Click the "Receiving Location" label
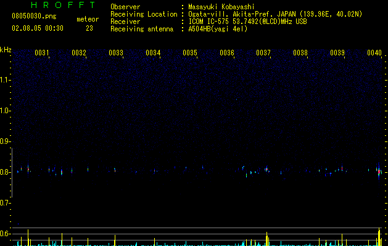 tap(144, 14)
